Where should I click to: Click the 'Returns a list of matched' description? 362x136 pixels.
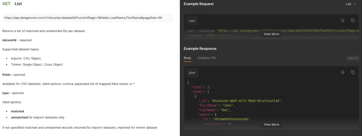tap(44, 31)
